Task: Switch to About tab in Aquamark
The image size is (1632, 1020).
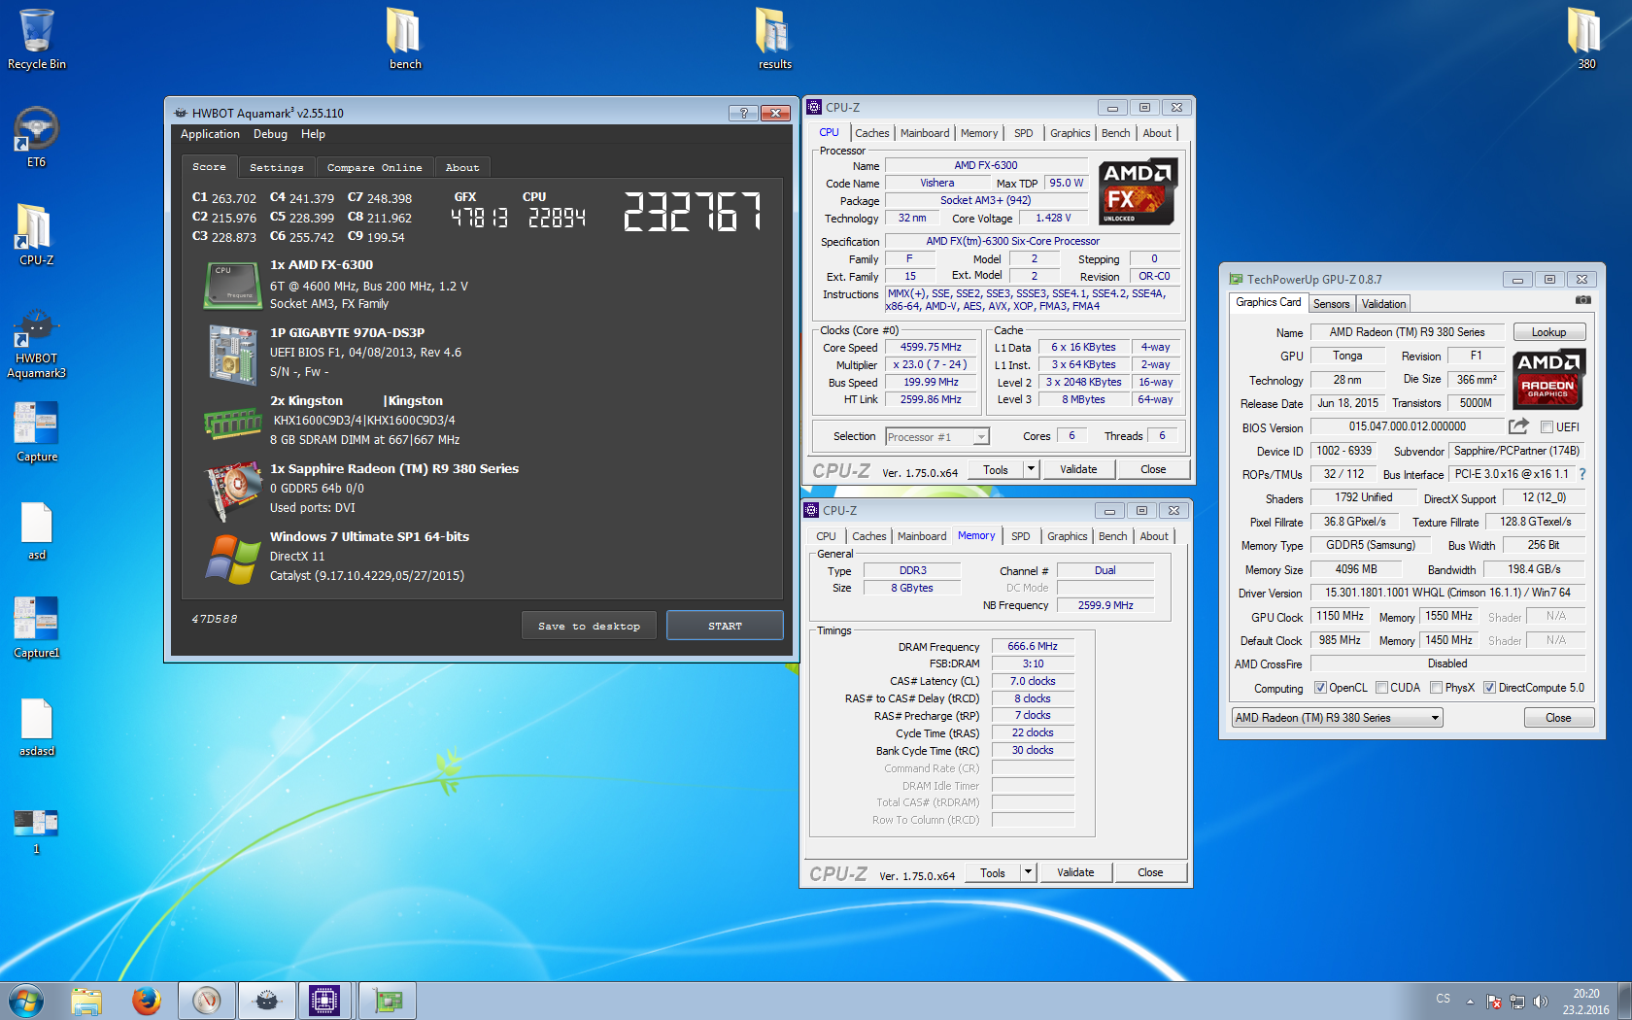Action: pos(462,167)
